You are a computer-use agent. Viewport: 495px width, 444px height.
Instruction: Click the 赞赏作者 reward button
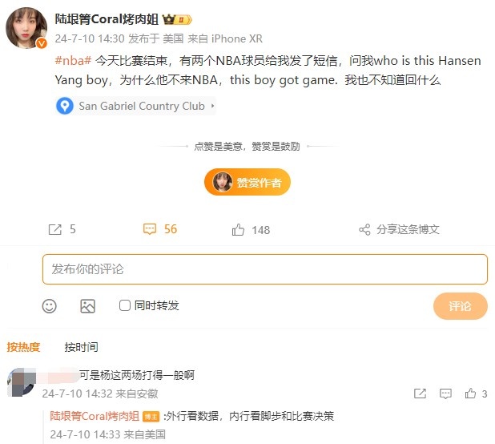[247, 182]
